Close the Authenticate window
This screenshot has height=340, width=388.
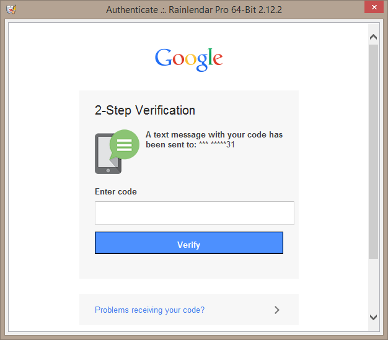pyautogui.click(x=374, y=7)
